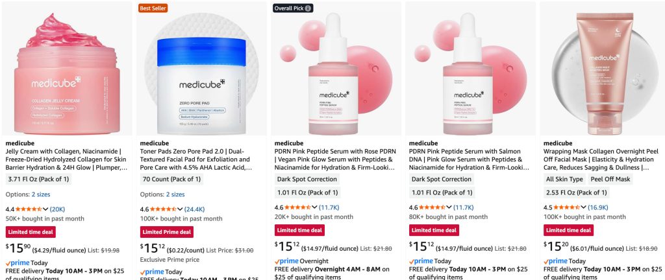Select Dark Spot Correction on Salmon DNA serum
This screenshot has height=280, width=665.
442,179
